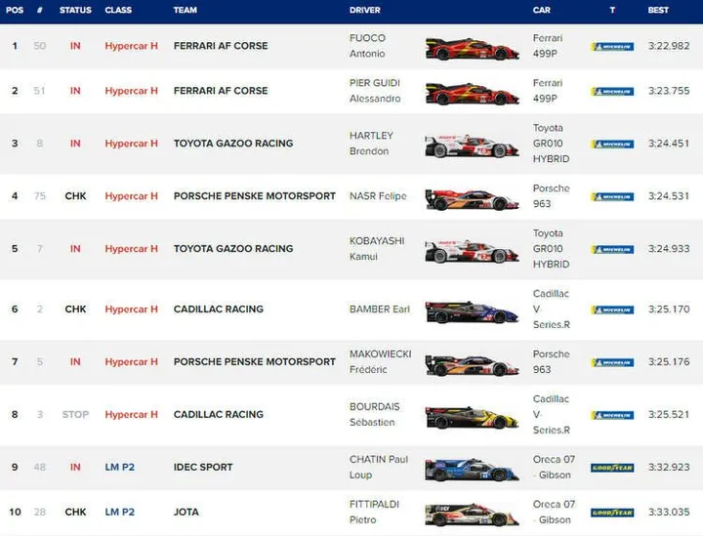703x536 pixels.
Task: Select TOYOTA GAZOO RACING team in position 5
Action: coord(233,249)
